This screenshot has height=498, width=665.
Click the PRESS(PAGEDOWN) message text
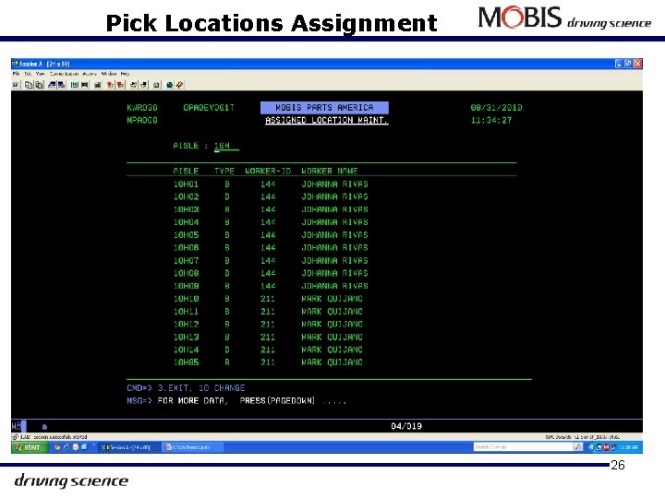277,400
